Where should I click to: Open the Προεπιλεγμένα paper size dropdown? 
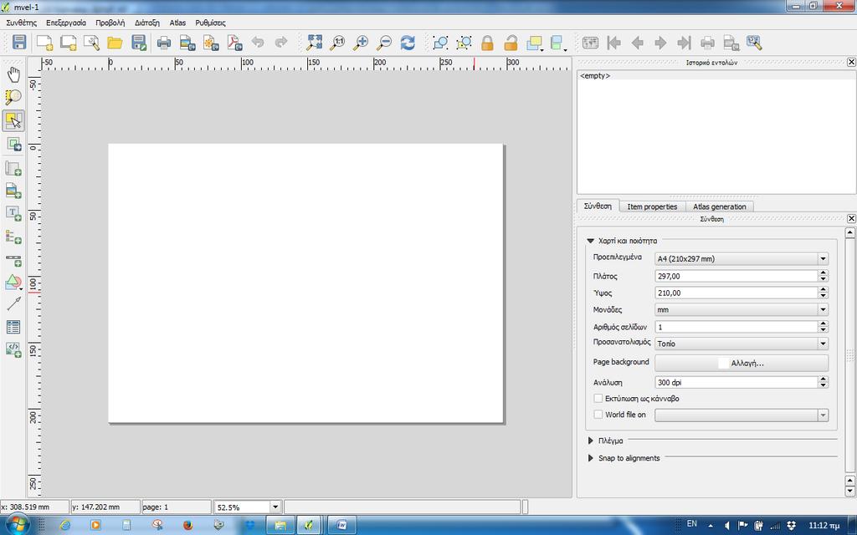[742, 259]
